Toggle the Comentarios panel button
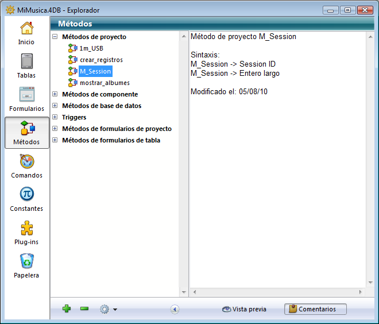The image size is (379, 324). [315, 309]
